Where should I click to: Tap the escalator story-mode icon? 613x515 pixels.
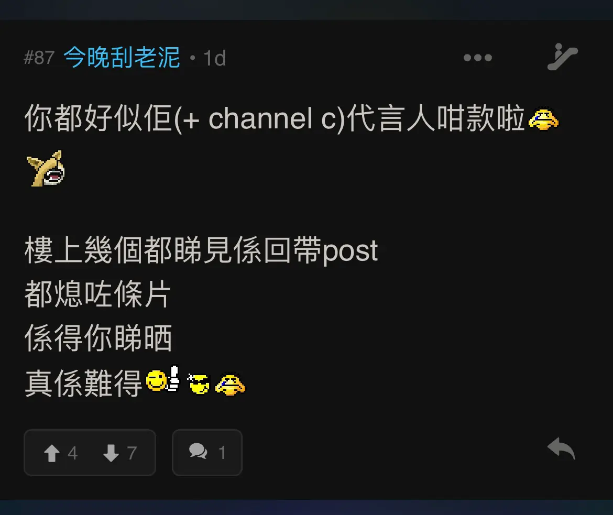click(x=562, y=57)
